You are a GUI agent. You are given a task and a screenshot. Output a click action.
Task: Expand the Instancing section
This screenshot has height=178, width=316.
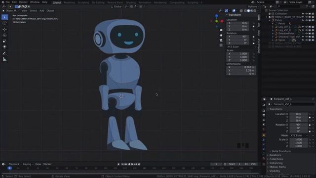tap(276, 163)
